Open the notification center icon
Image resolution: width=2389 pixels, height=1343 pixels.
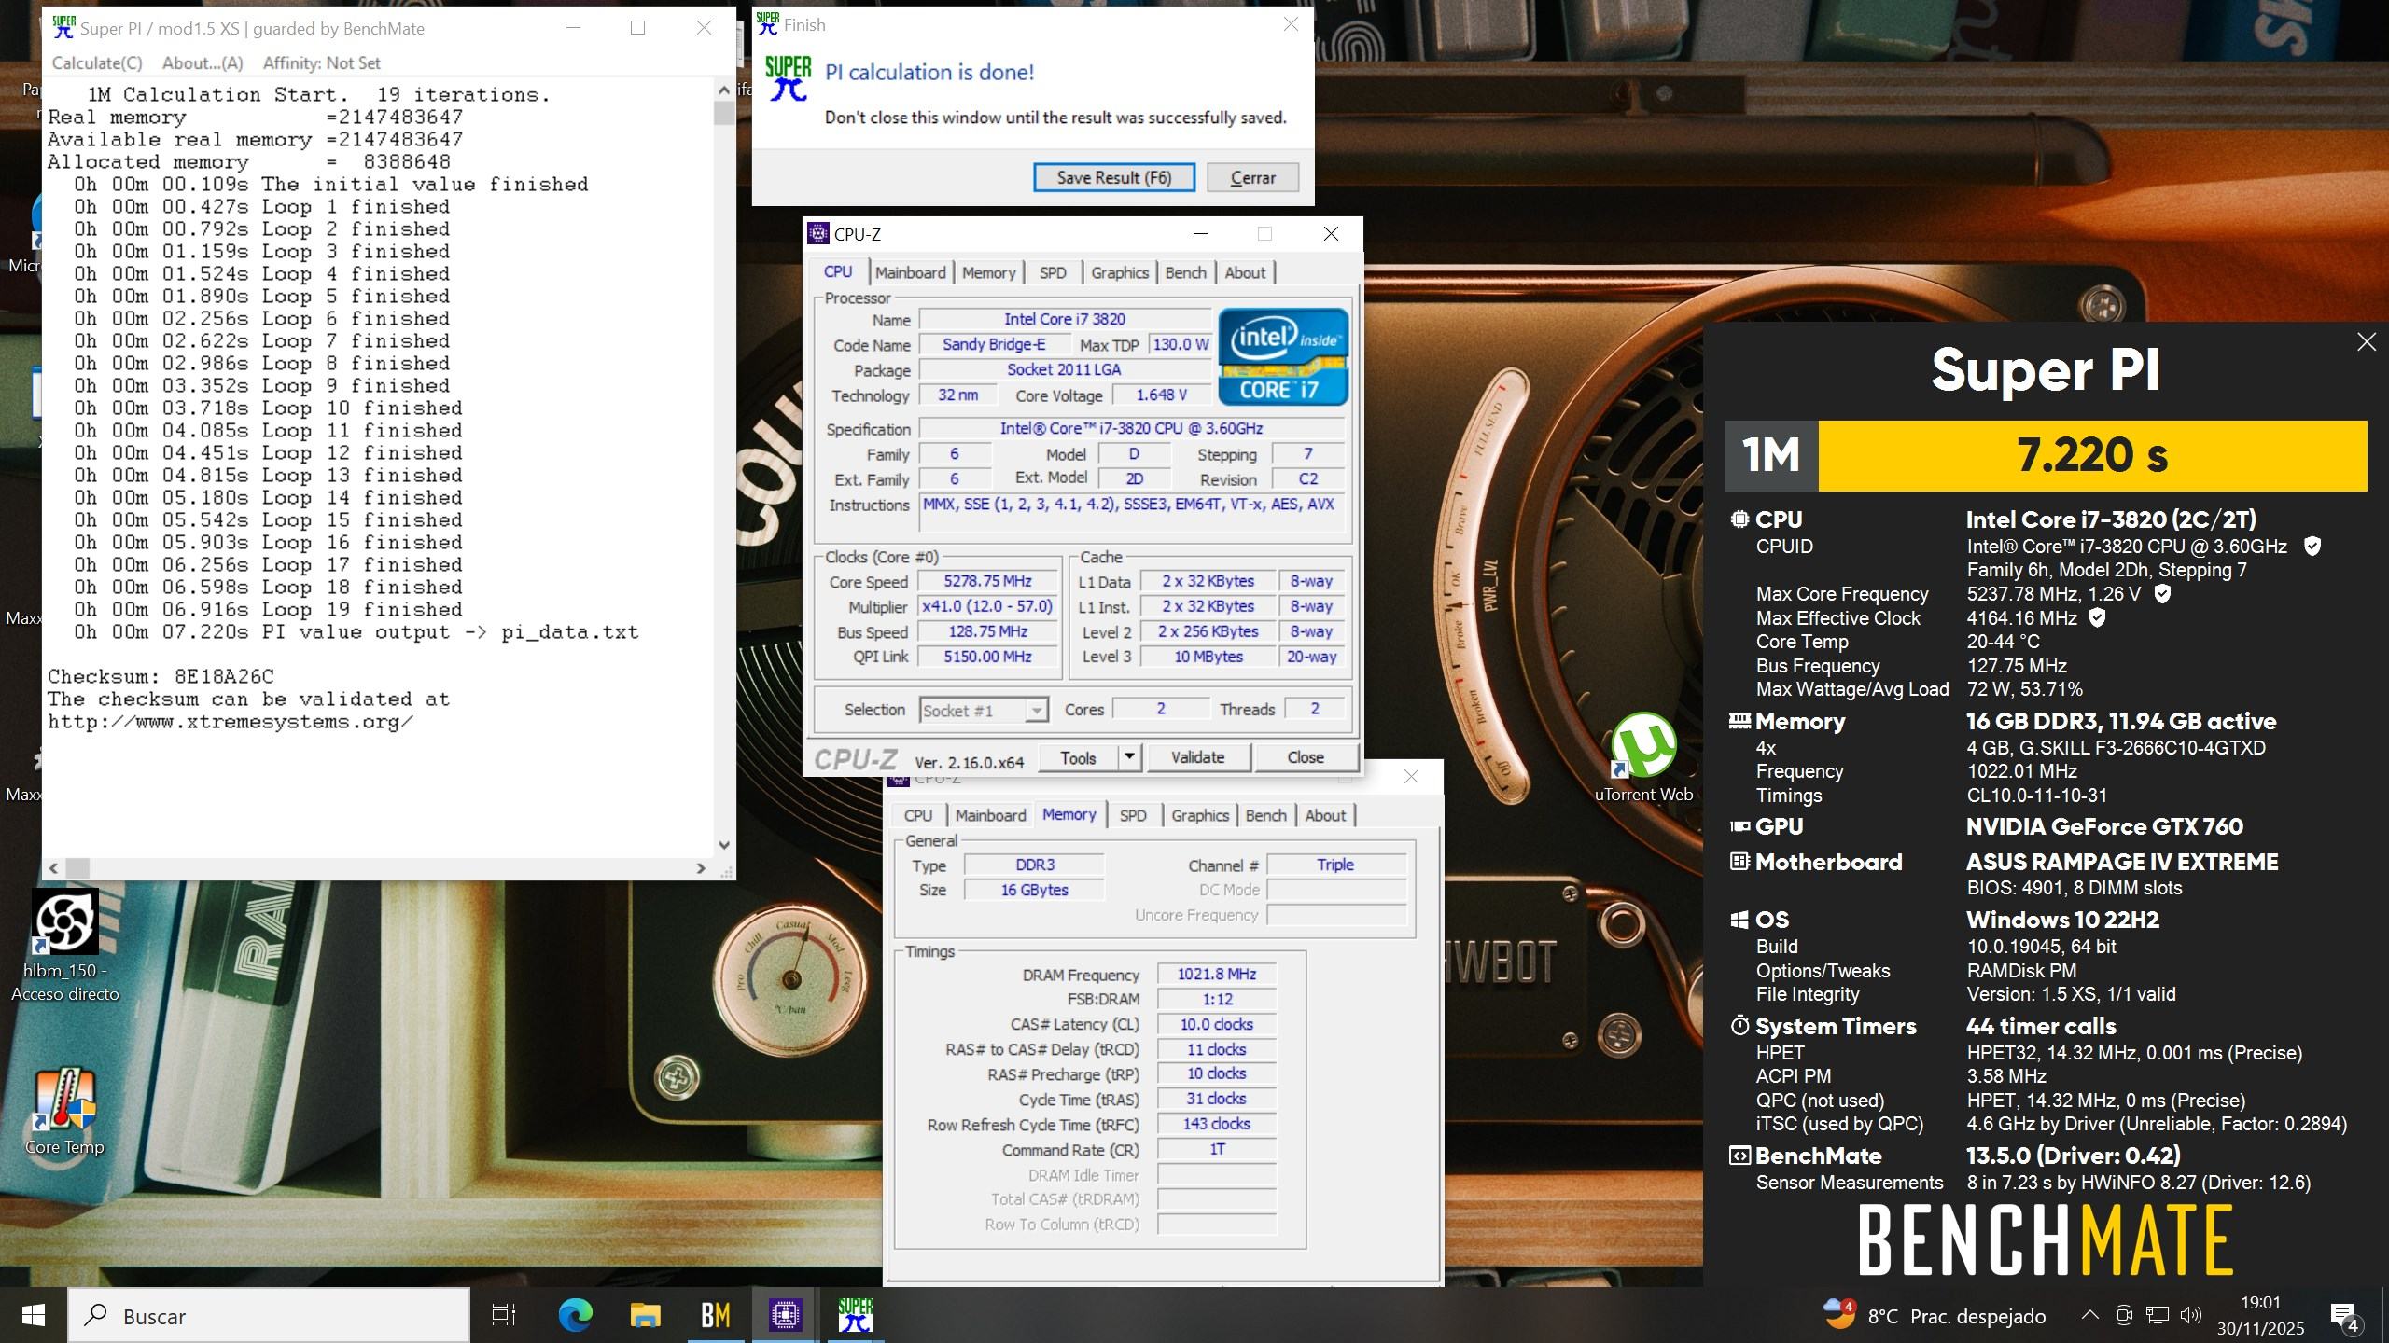pos(2344,1315)
